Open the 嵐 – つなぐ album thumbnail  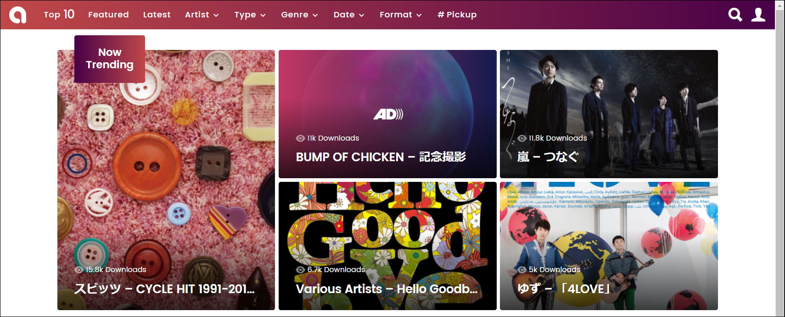pyautogui.click(x=609, y=114)
